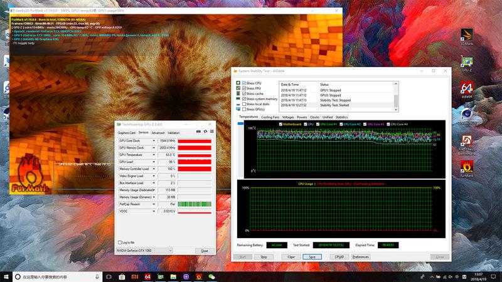Click the taskbar clock showing 13:07
The width and height of the screenshot is (502, 282).
(478, 276)
